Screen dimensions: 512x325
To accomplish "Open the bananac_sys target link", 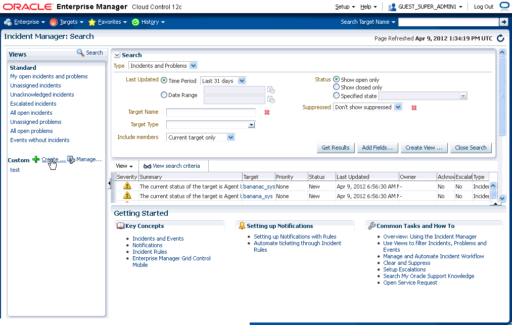I will coord(259,187).
